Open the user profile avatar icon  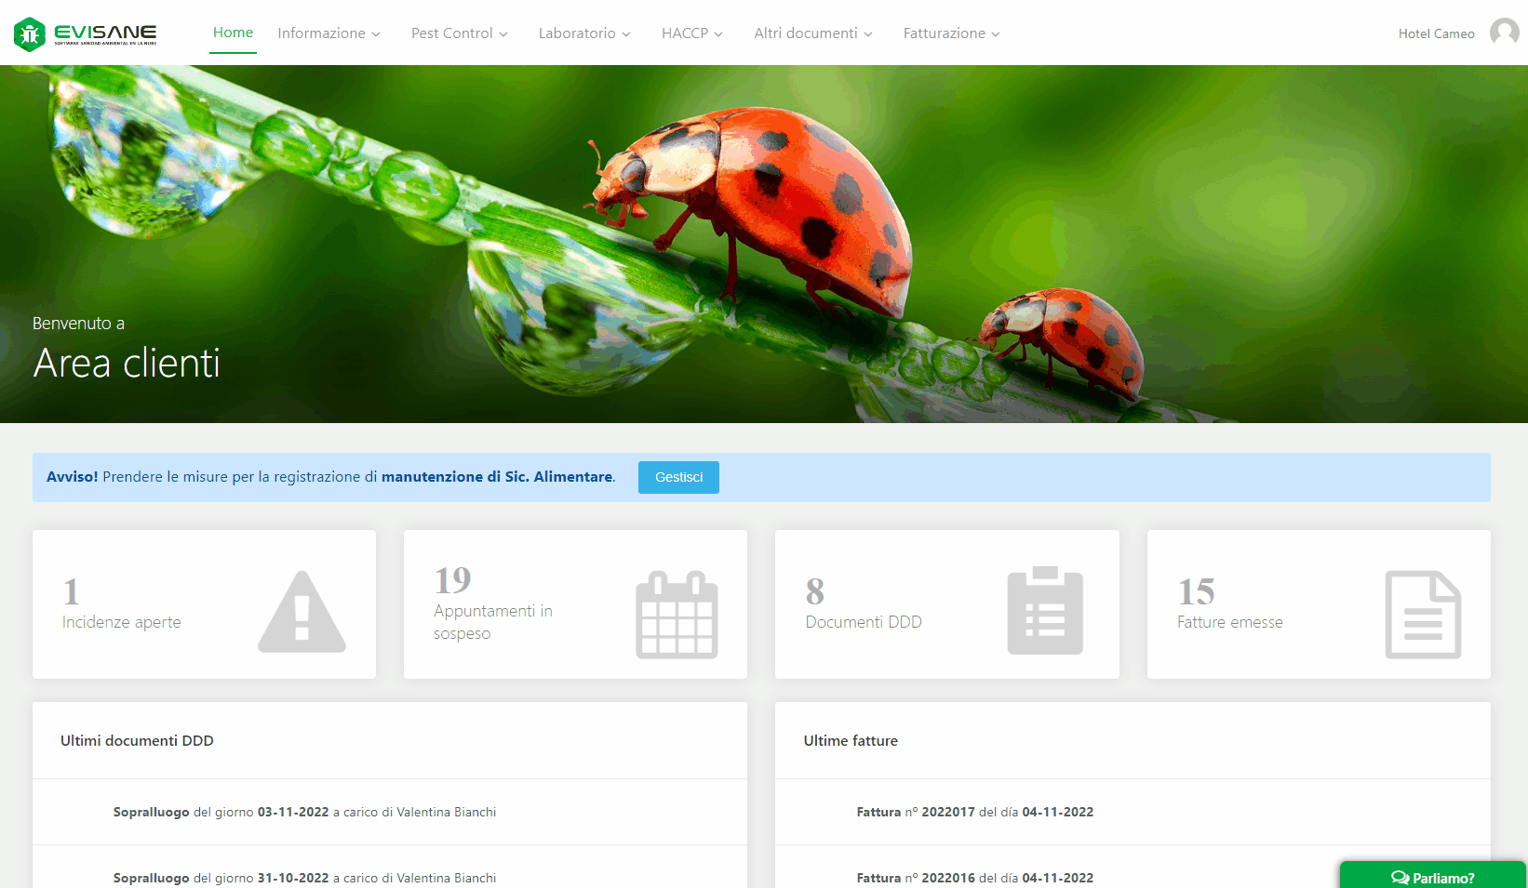[1504, 33]
